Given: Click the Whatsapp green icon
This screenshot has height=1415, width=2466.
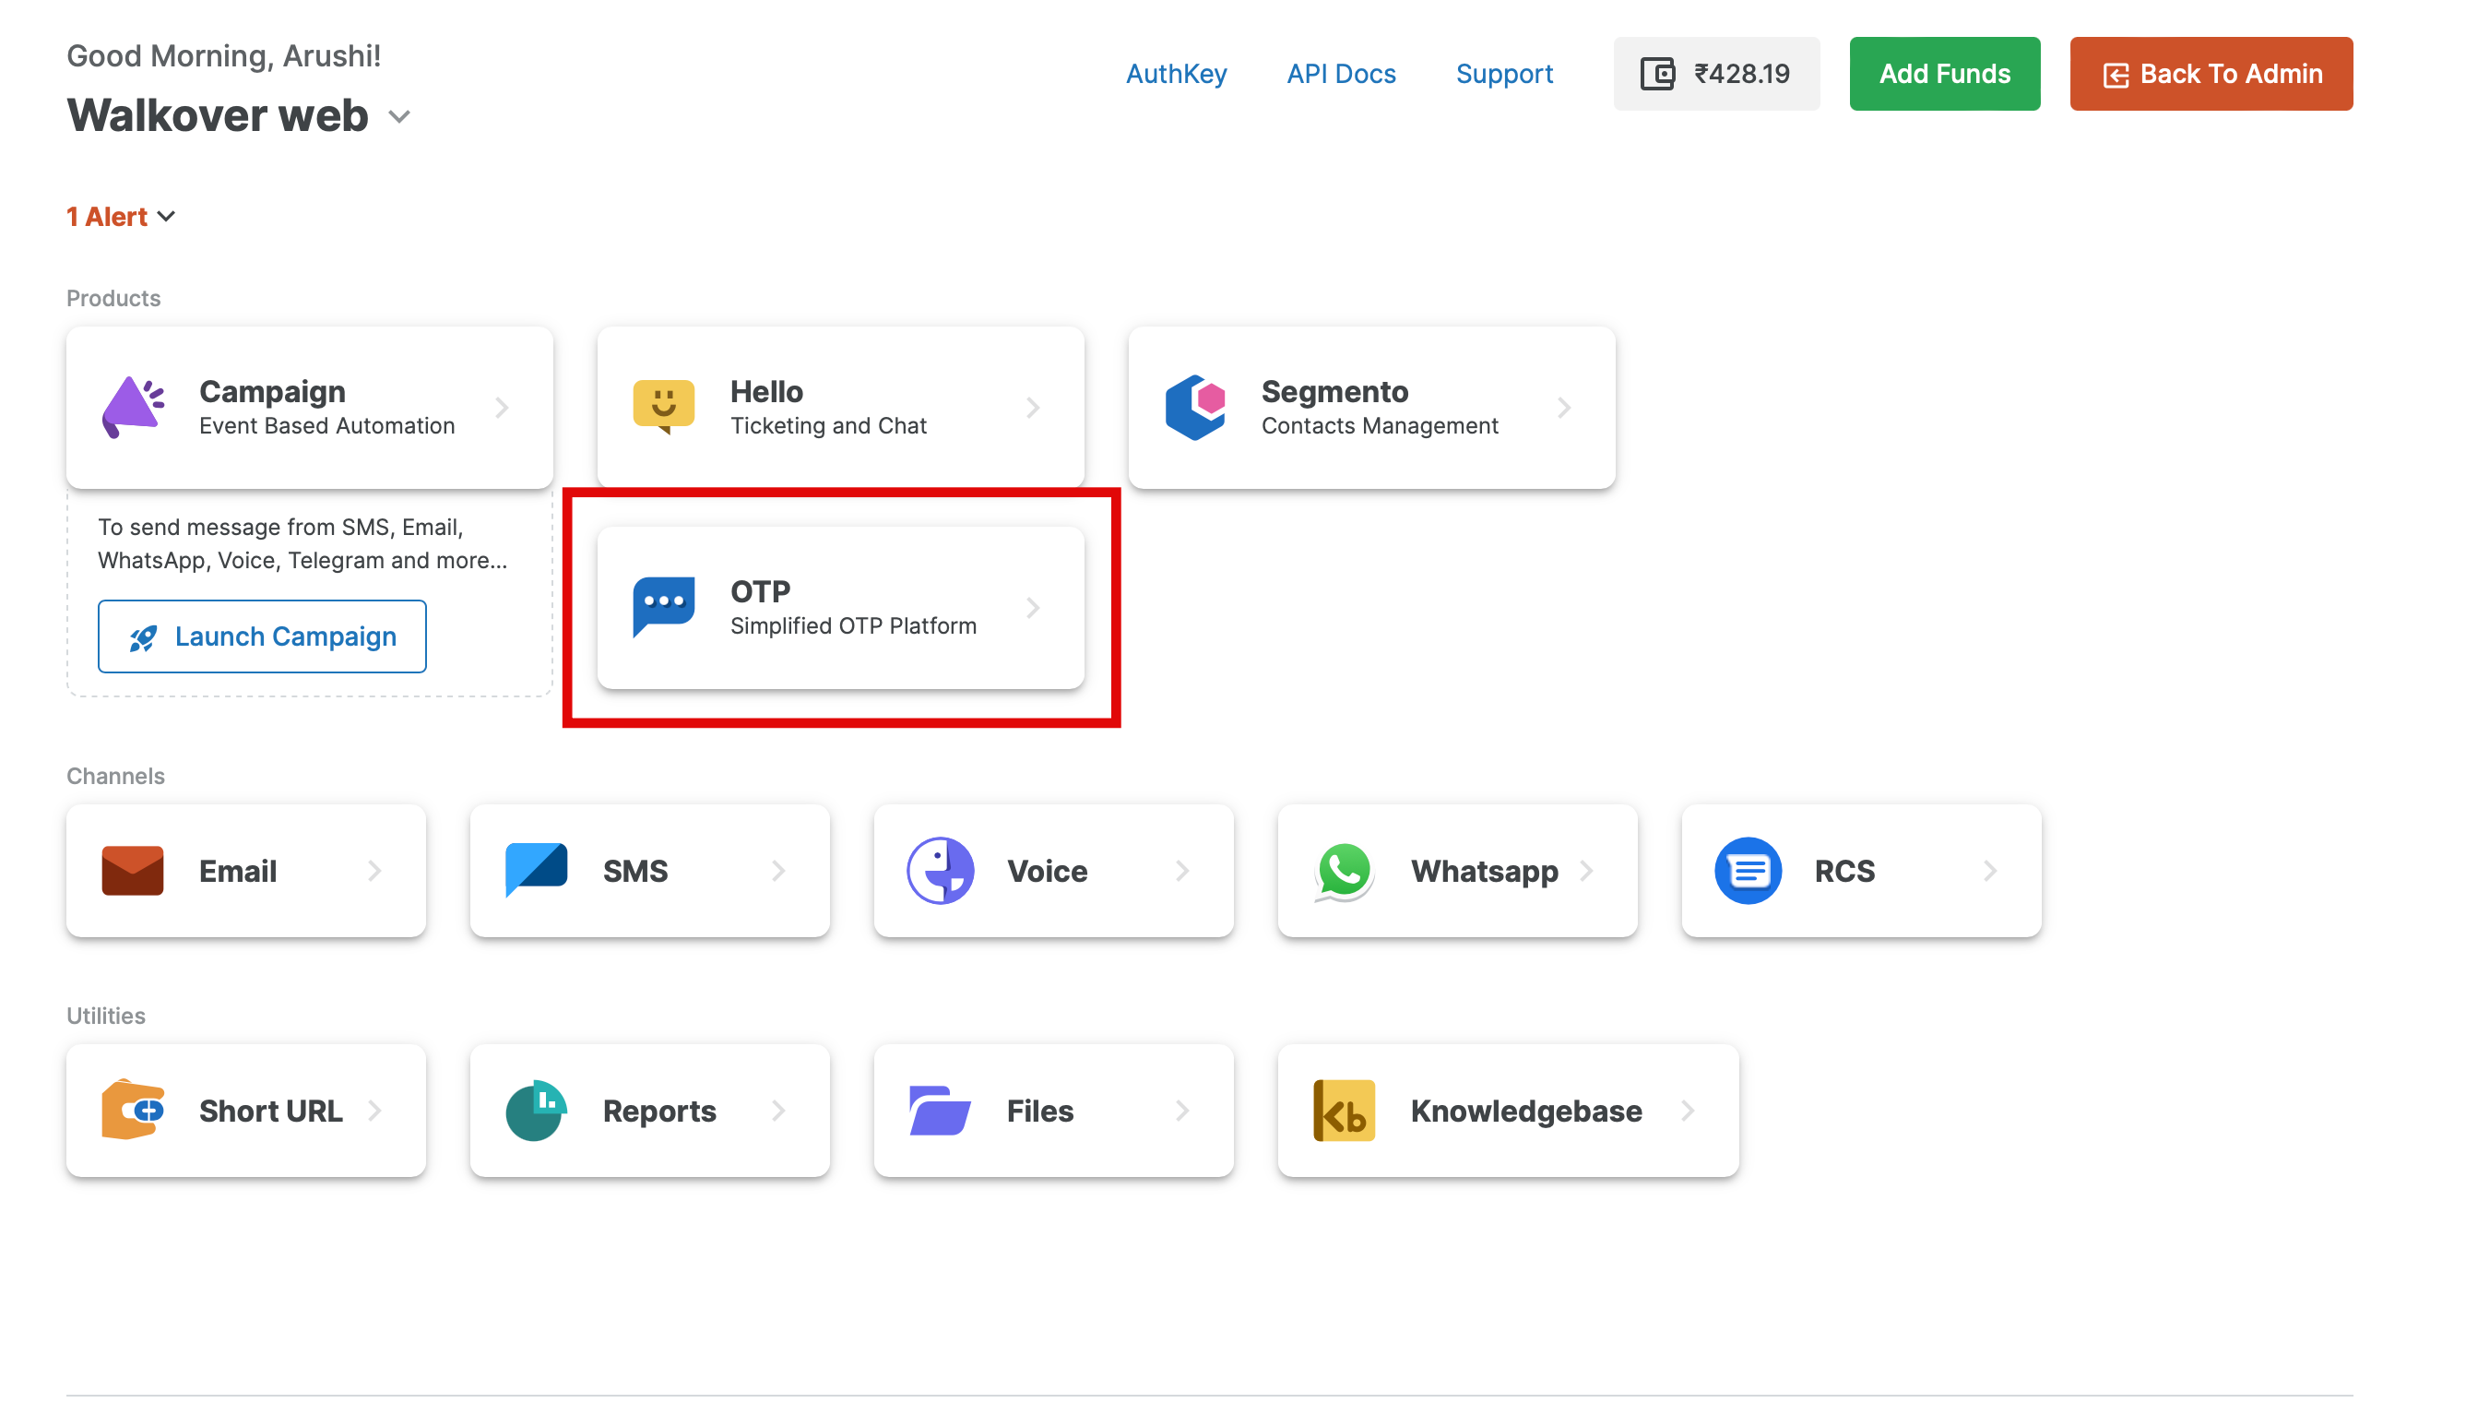Looking at the screenshot, I should [1344, 871].
